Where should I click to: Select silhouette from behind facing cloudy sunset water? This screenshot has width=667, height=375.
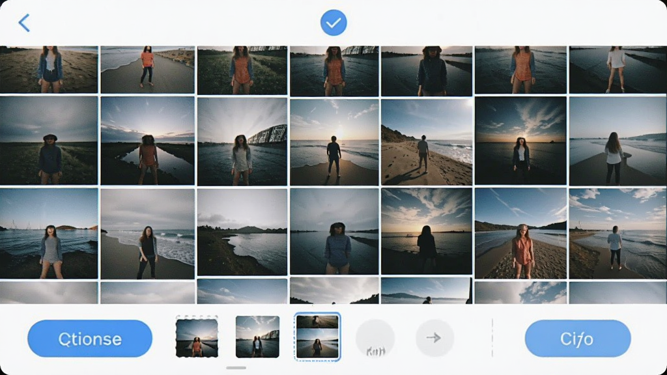[x=427, y=231]
